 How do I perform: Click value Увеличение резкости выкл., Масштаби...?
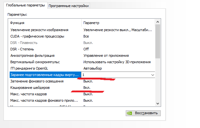pyautogui.click(x=118, y=30)
